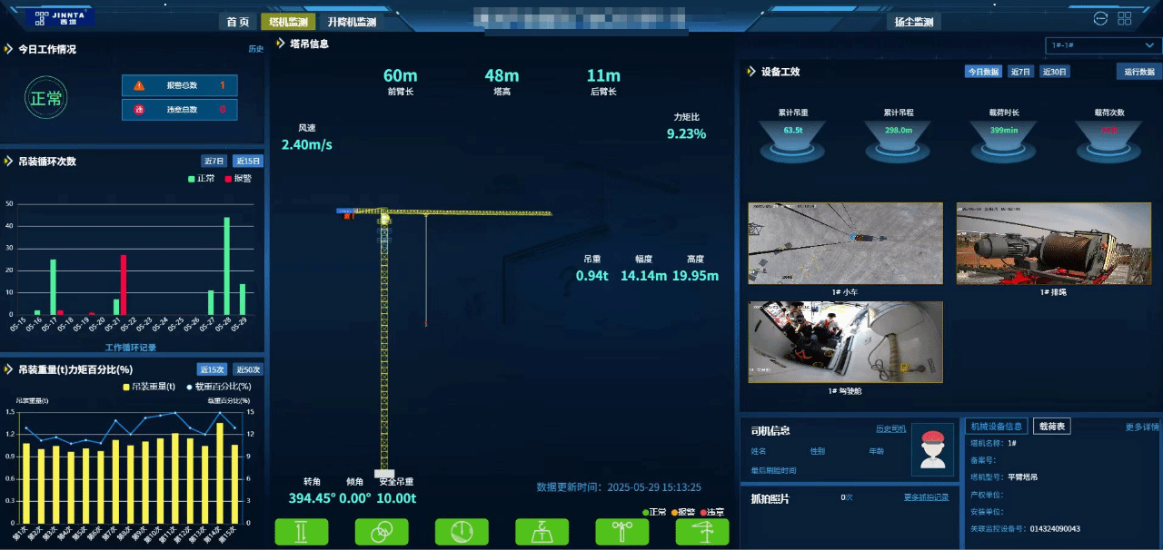The width and height of the screenshot is (1163, 550).
Task: Click the rotation angle dial icon button
Action: click(x=462, y=532)
